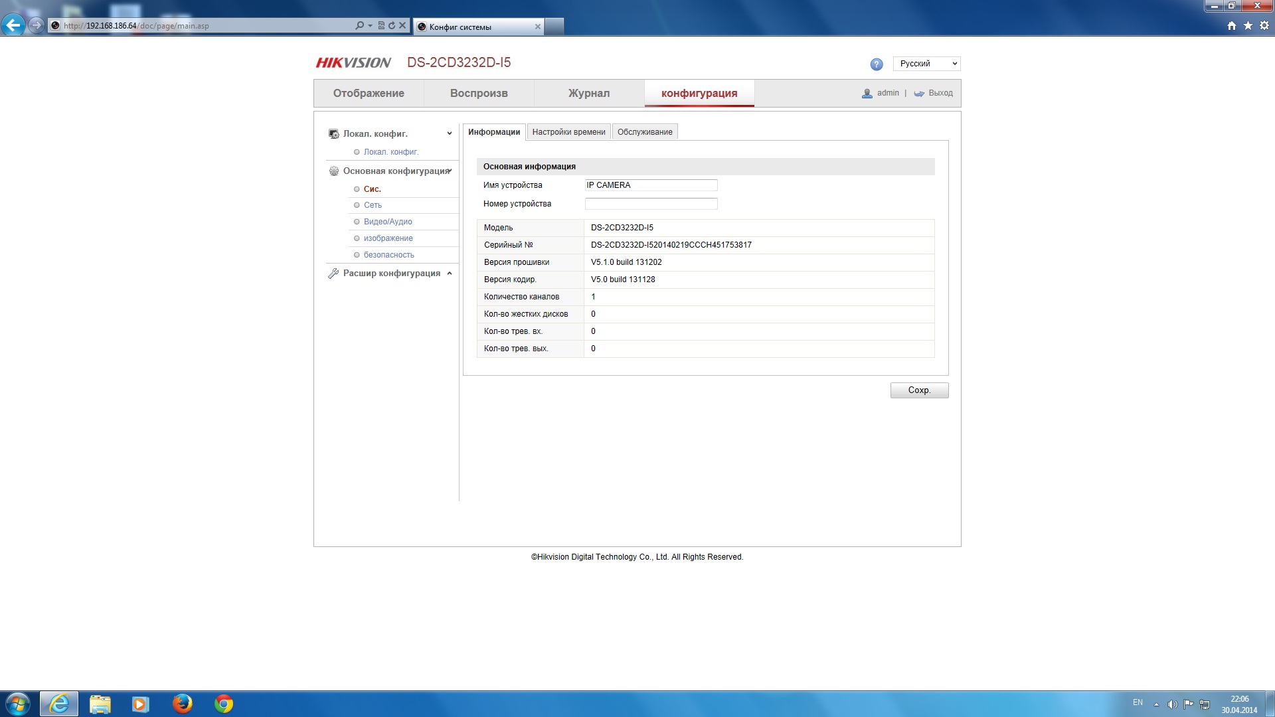Open address bar autocomplete dropdown arrow

(x=370, y=26)
